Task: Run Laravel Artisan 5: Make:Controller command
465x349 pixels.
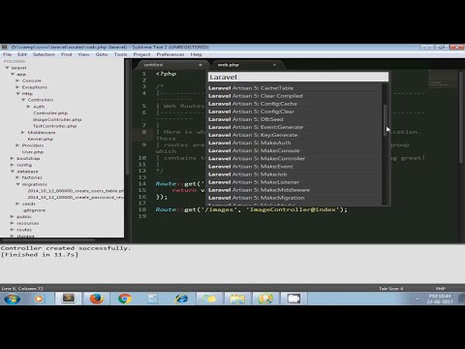Action: 294,158
